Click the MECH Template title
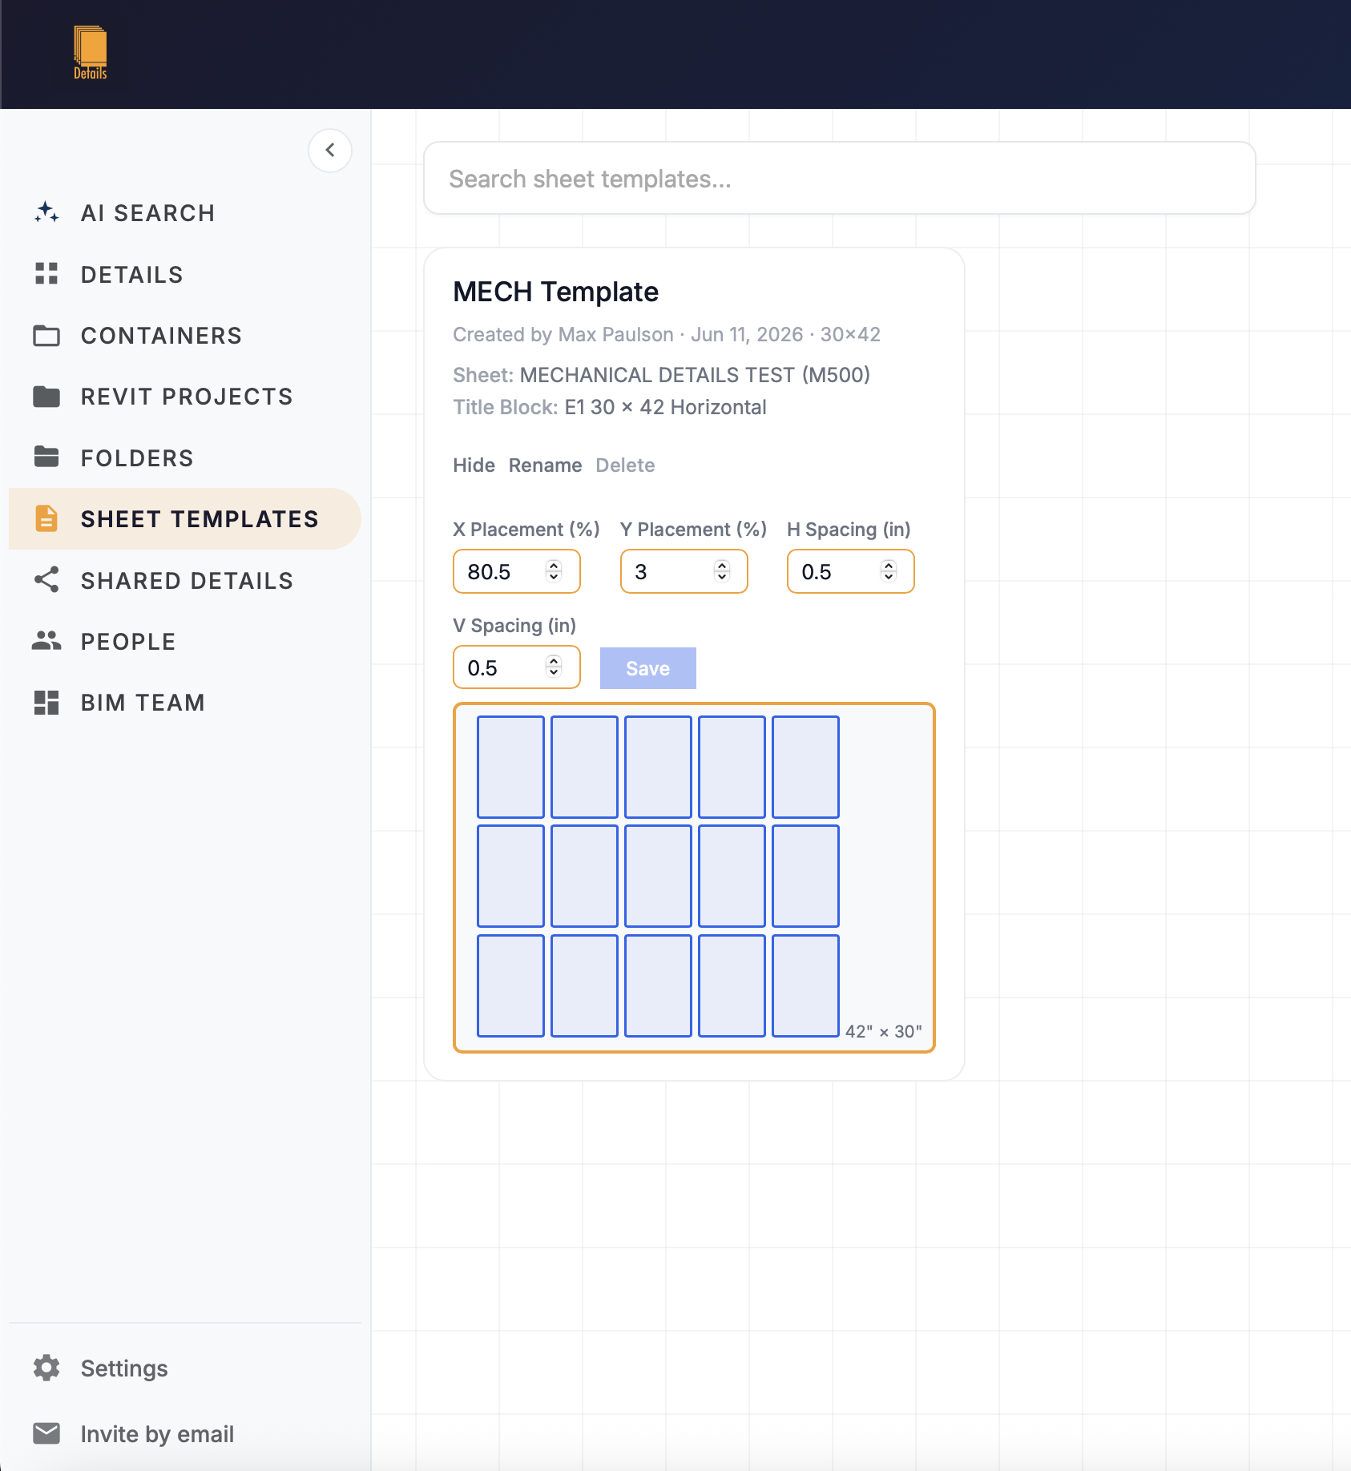 (x=555, y=292)
